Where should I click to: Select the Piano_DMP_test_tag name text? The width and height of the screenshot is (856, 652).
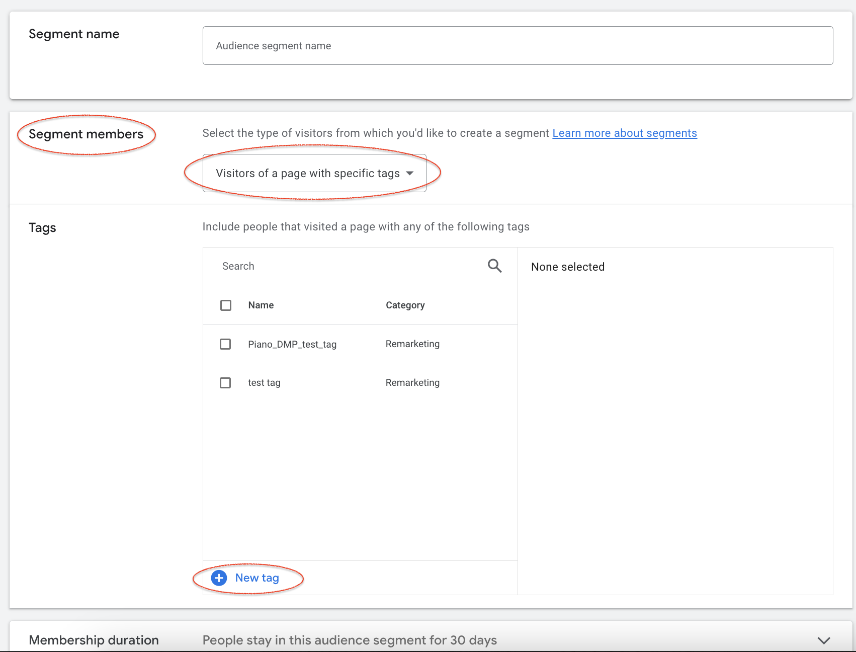pyautogui.click(x=292, y=344)
